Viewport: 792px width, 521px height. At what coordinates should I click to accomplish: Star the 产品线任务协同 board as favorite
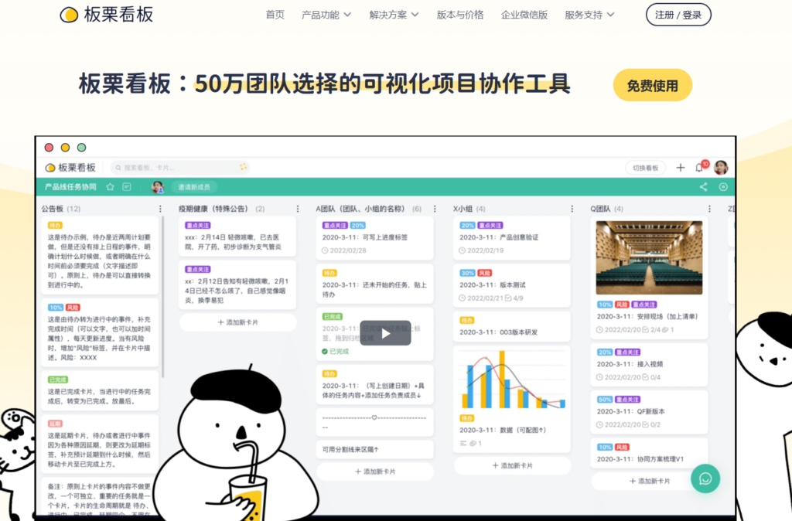110,187
